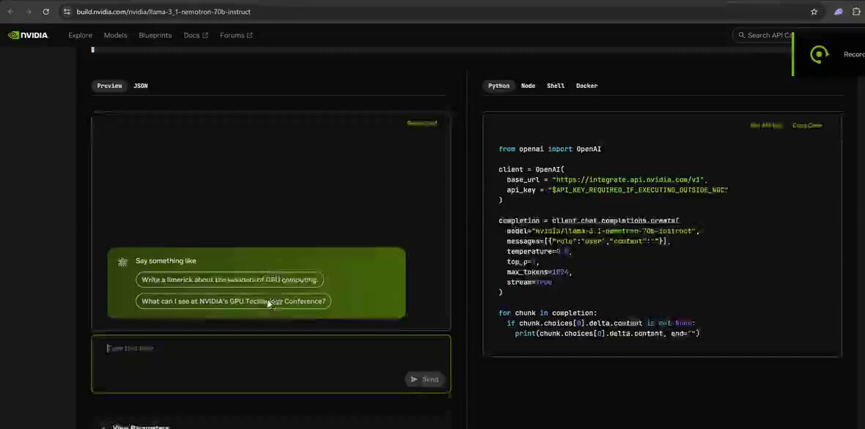
Task: Click the faint green button atop chat preview
Action: 422,123
